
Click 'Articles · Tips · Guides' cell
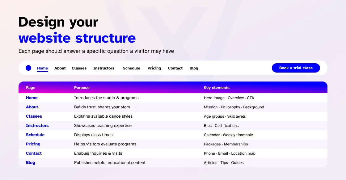tap(224, 163)
